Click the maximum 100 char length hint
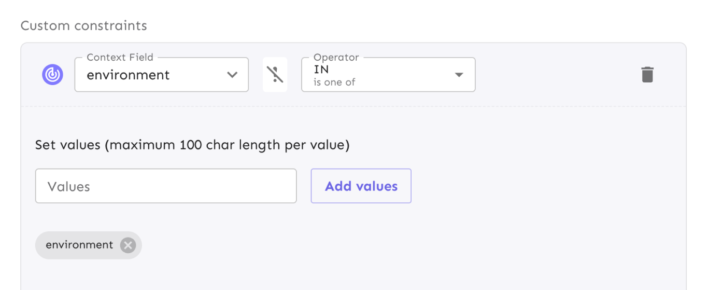Viewport: 708px width, 290px height. pyautogui.click(x=227, y=145)
